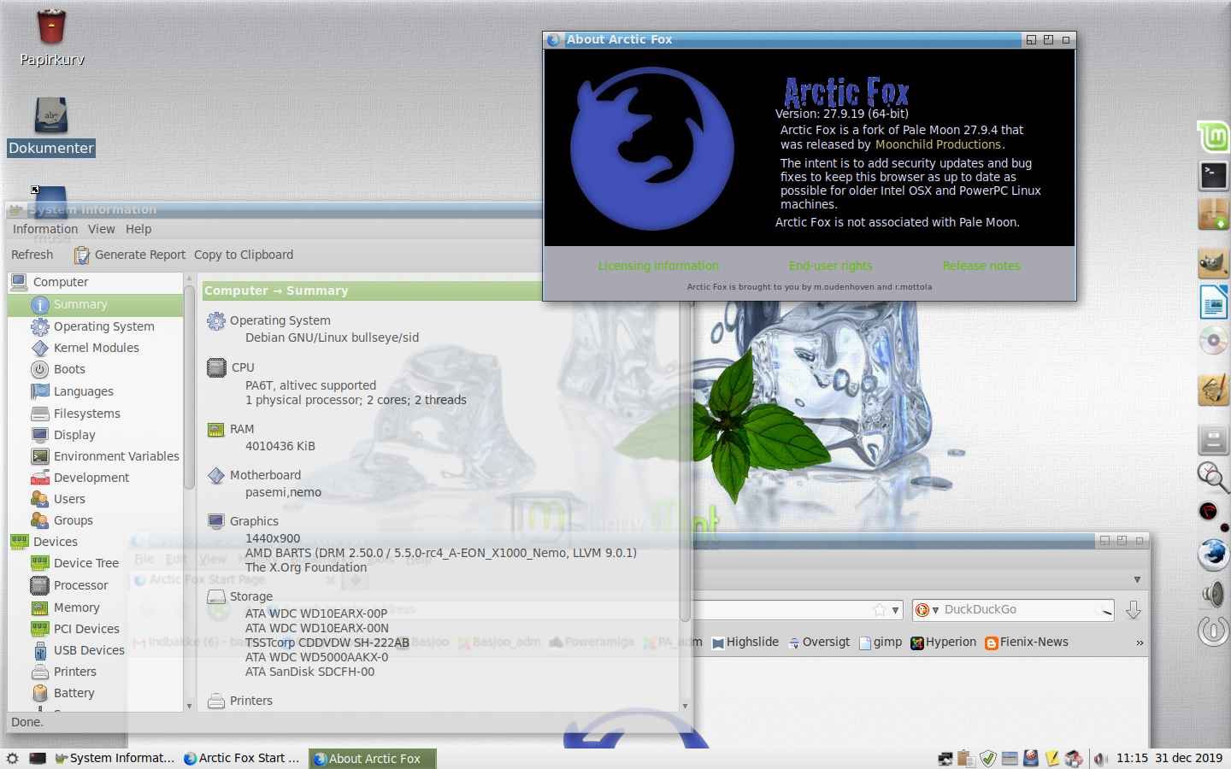Click the show desktop icon on bottom panel

38,758
